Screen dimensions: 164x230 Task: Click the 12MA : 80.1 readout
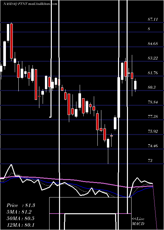[x=20, y=225]
